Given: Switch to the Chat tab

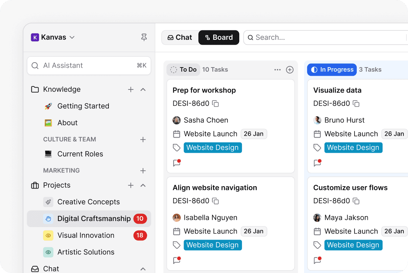Looking at the screenshot, I should coord(179,37).
